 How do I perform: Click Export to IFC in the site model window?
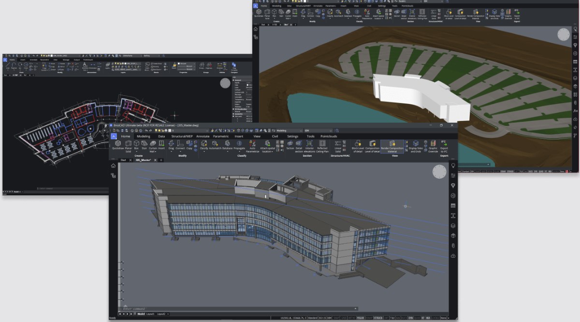click(x=517, y=14)
